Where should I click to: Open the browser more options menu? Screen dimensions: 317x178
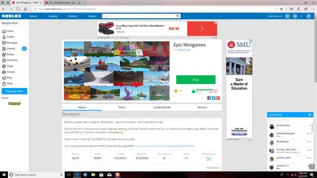pos(313,9)
